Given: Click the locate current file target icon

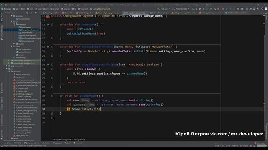Looking at the screenshot, I should click(27, 12).
